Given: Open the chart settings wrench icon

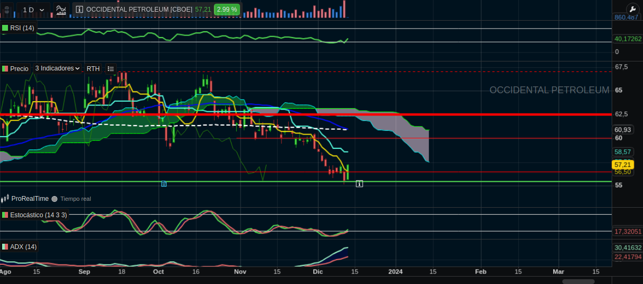Looking at the screenshot, I should 632,9.
